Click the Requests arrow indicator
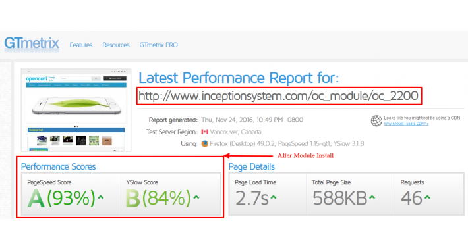 tap(427, 197)
